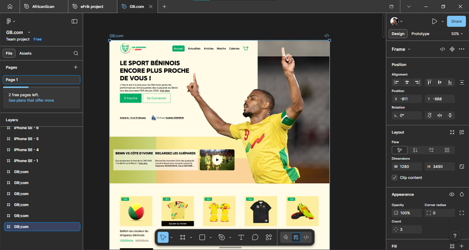
Task: Toggle the sidebar minimize UI icon
Action: [x=75, y=21]
